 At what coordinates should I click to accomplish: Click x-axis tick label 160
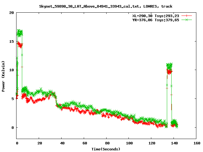click(197, 143)
